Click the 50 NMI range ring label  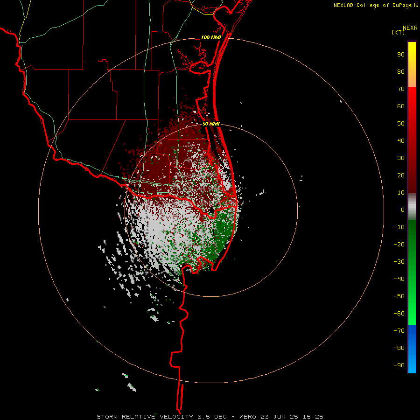click(211, 124)
